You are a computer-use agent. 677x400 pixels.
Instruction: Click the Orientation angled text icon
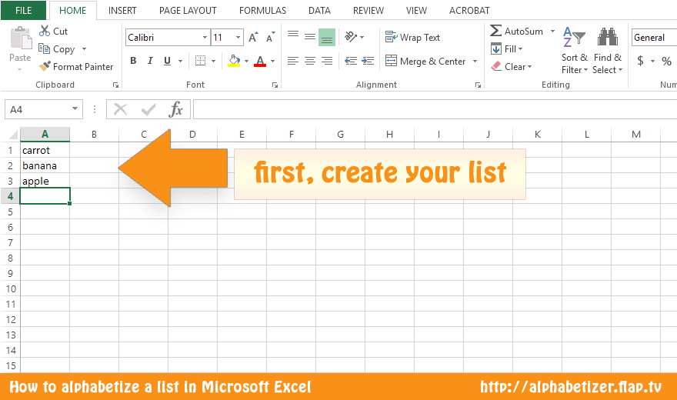[x=351, y=37]
